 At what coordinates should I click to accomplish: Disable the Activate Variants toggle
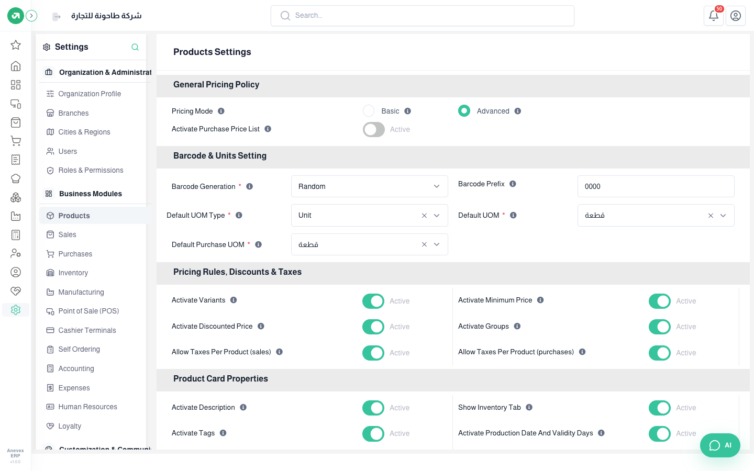[x=373, y=301]
